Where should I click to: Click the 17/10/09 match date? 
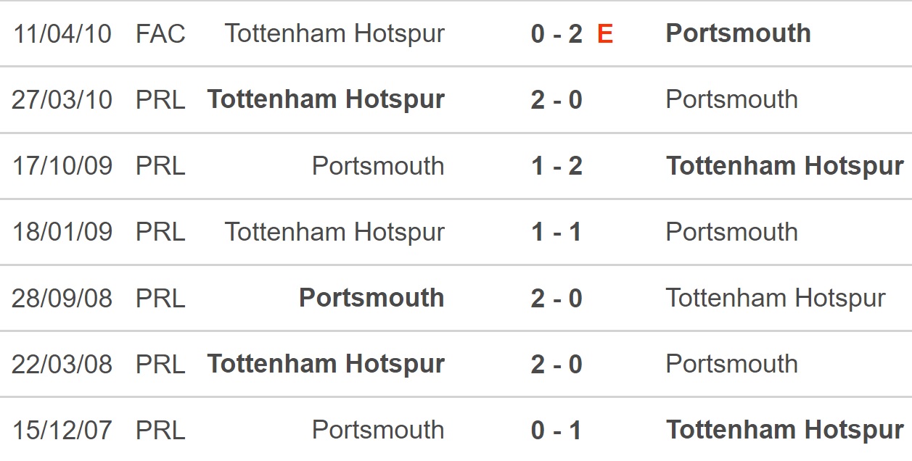click(62, 166)
